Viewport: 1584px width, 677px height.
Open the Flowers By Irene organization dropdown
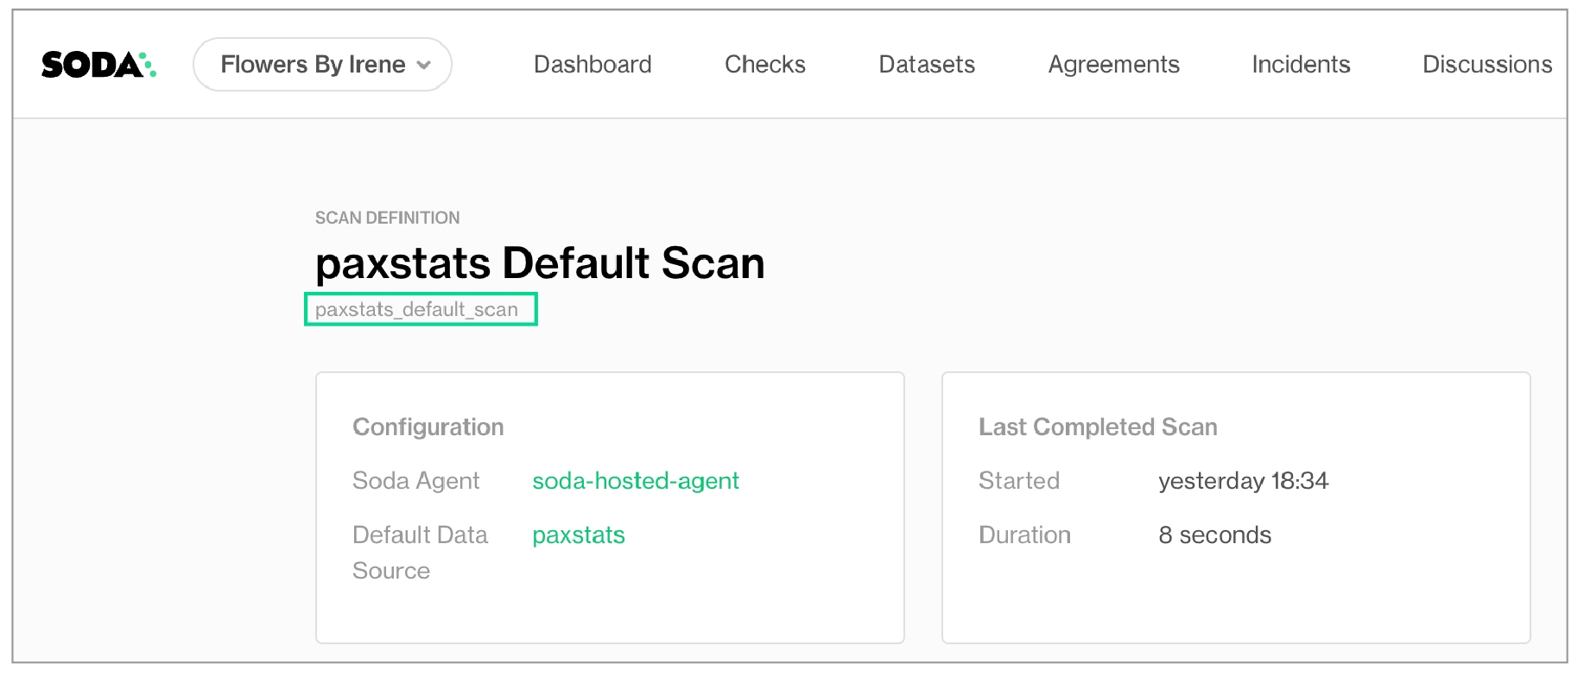(x=323, y=65)
